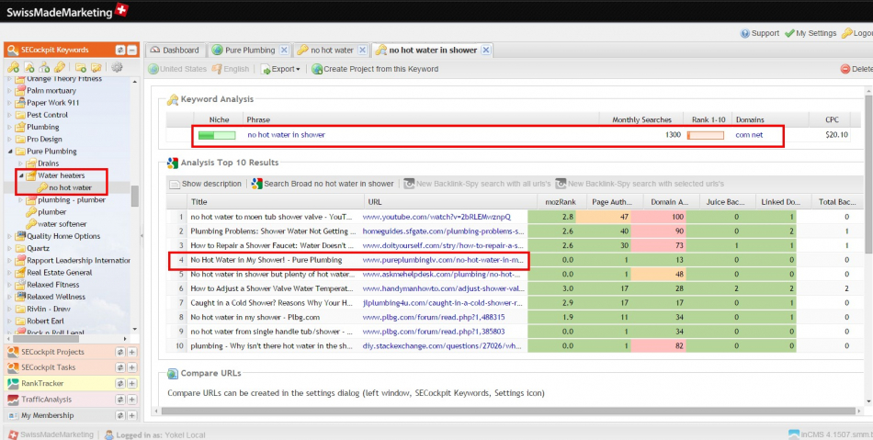Close the Pure Plumbing tab

point(284,50)
